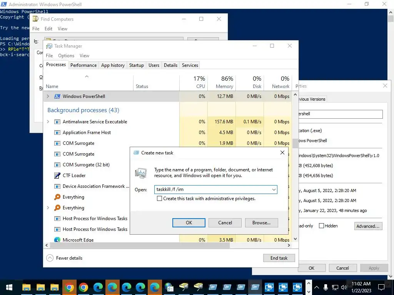Click the PowerShell window title bar icon
This screenshot has height=295, width=394.
pyautogui.click(x=4, y=4)
